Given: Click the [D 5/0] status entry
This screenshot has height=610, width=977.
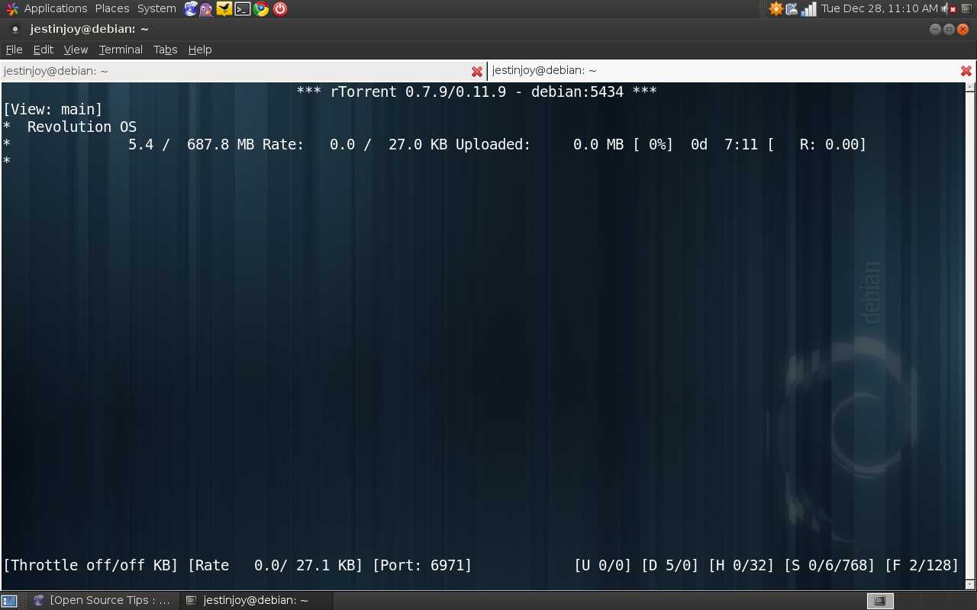Looking at the screenshot, I should pyautogui.click(x=670, y=565).
